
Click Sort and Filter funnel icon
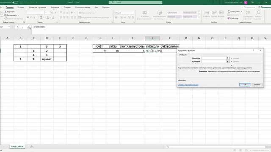(x=248, y=13)
